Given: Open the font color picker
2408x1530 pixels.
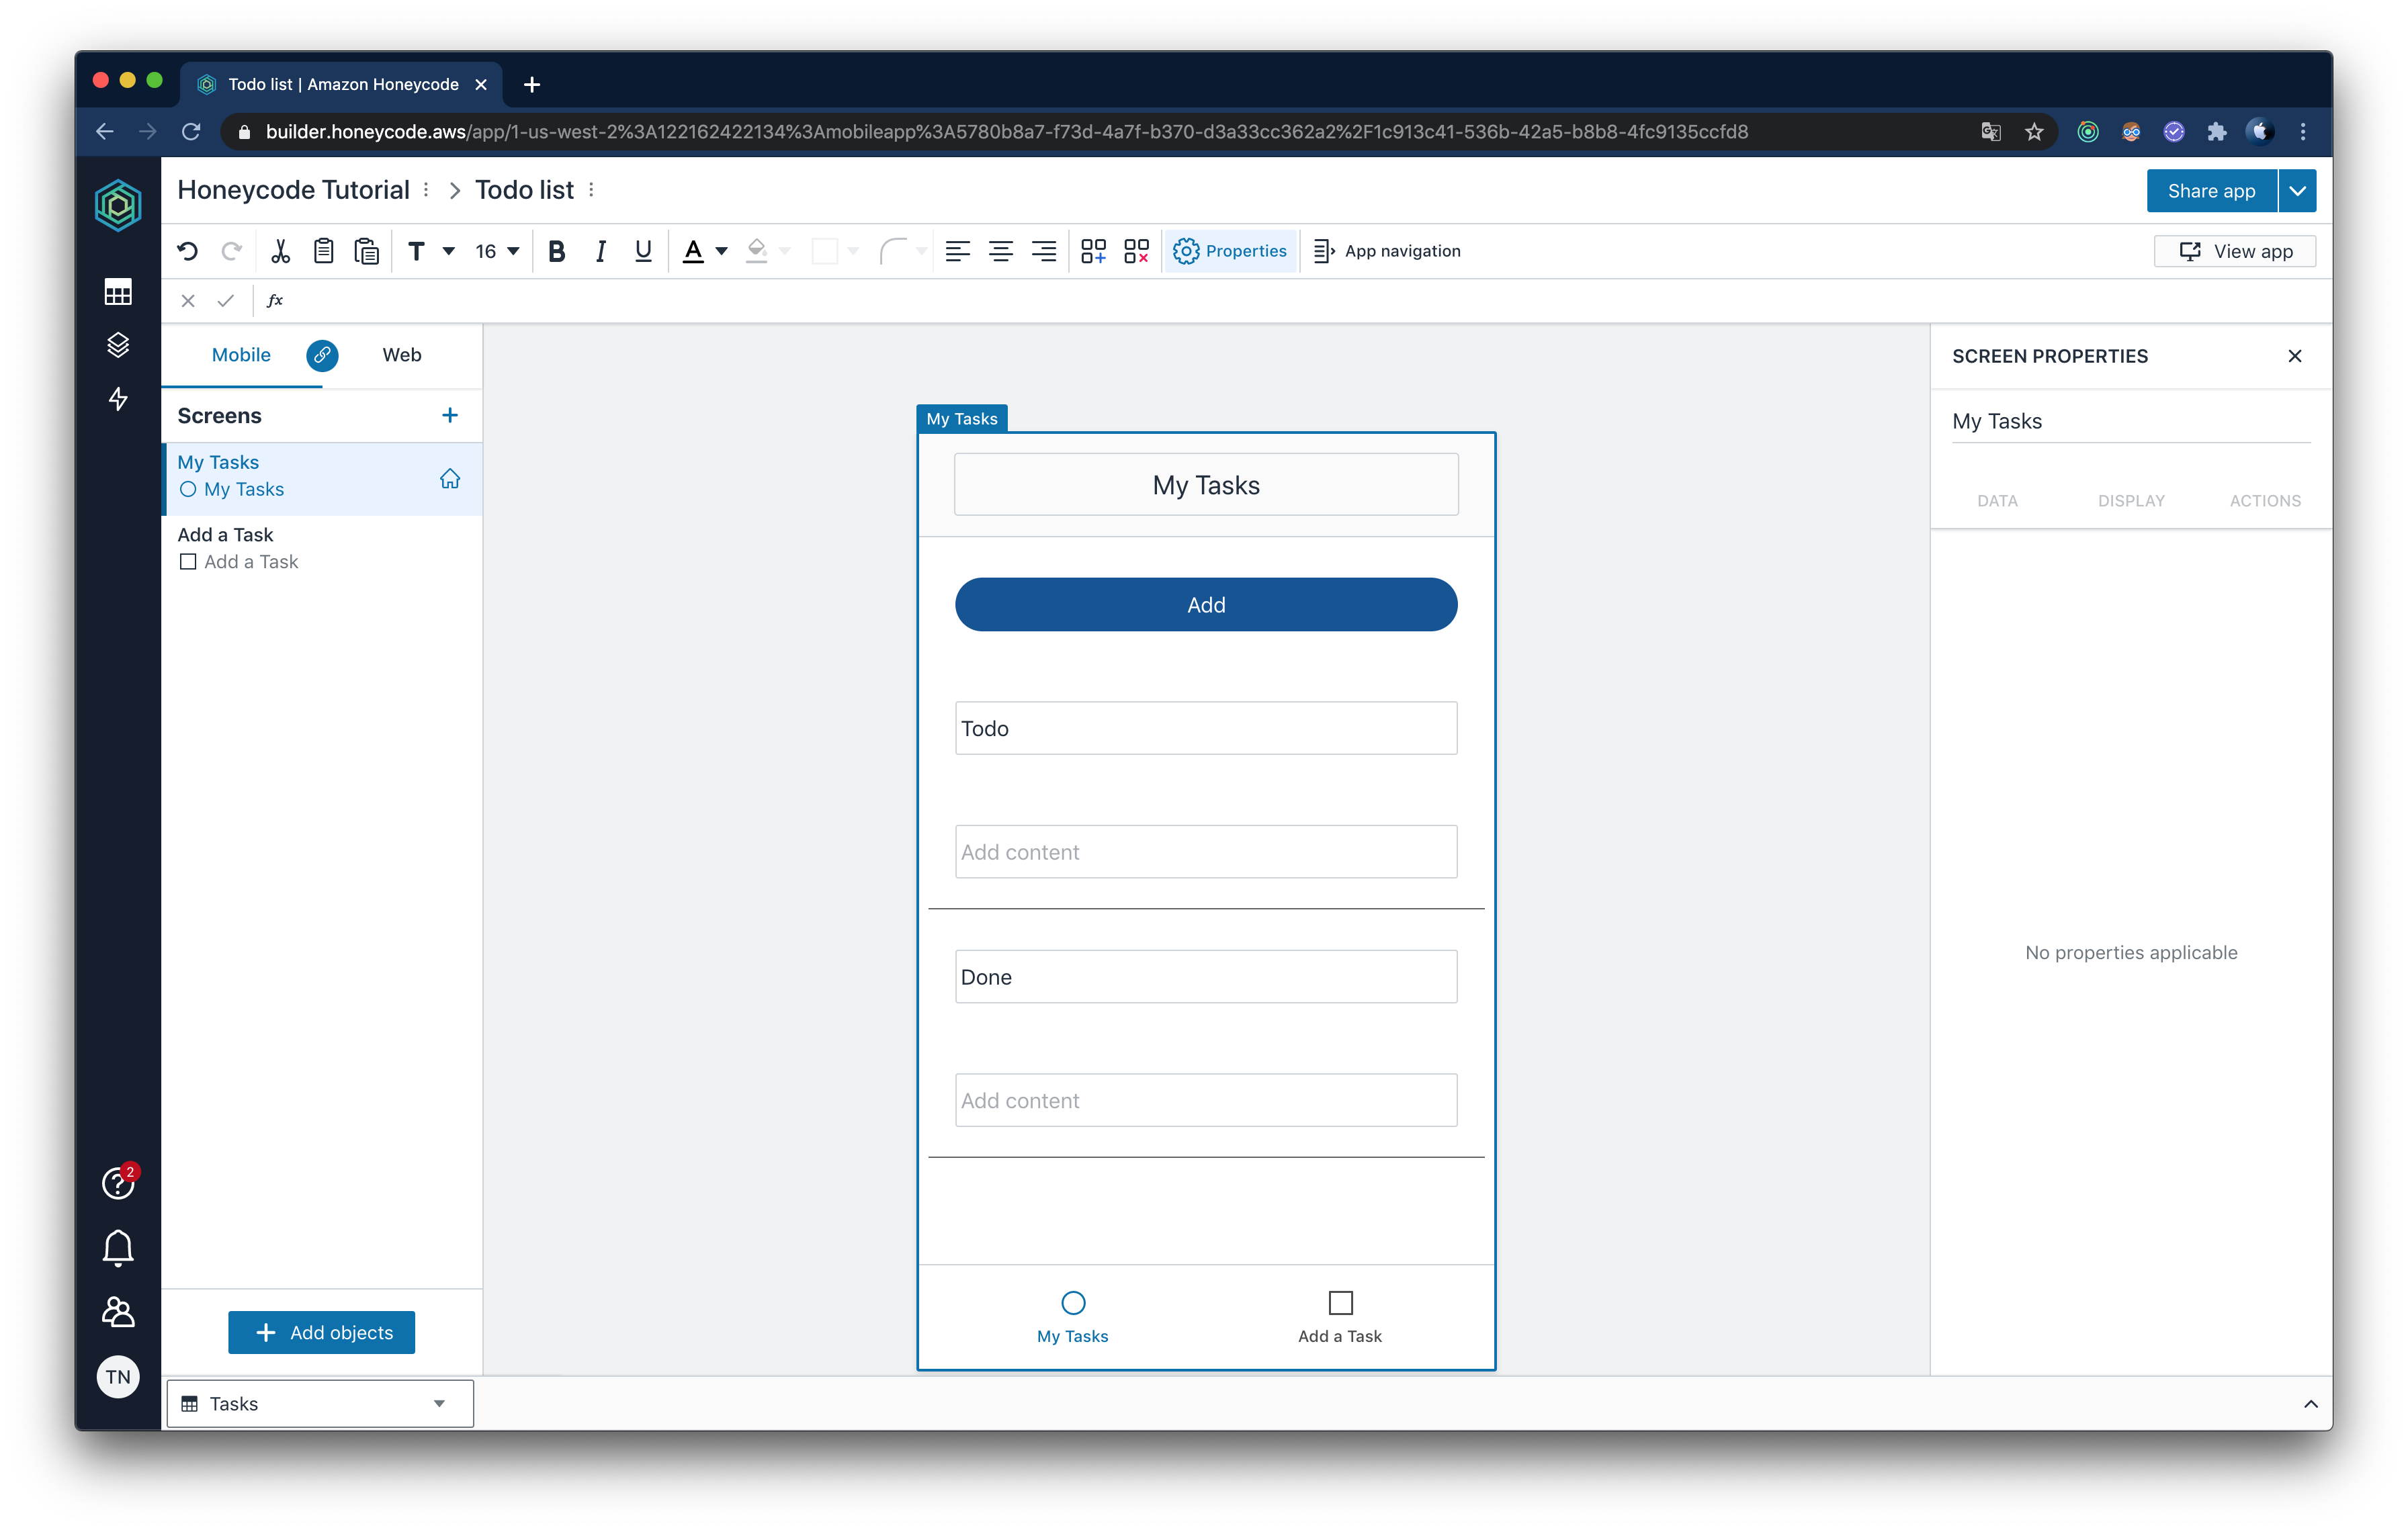Looking at the screenshot, I should [704, 251].
